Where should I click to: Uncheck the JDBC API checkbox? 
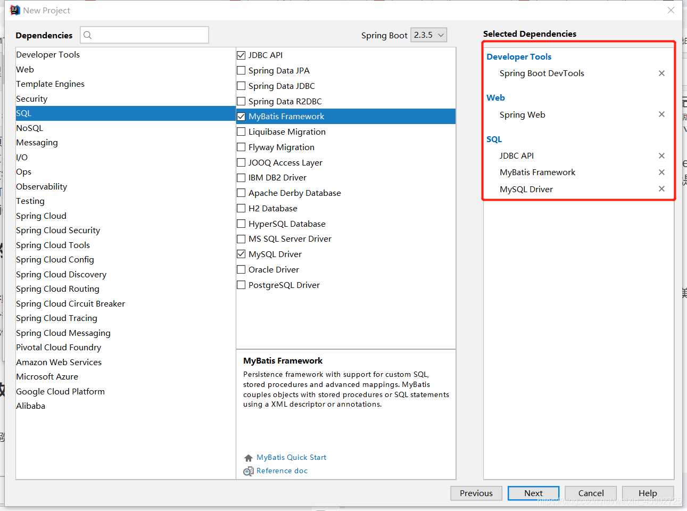pos(241,55)
